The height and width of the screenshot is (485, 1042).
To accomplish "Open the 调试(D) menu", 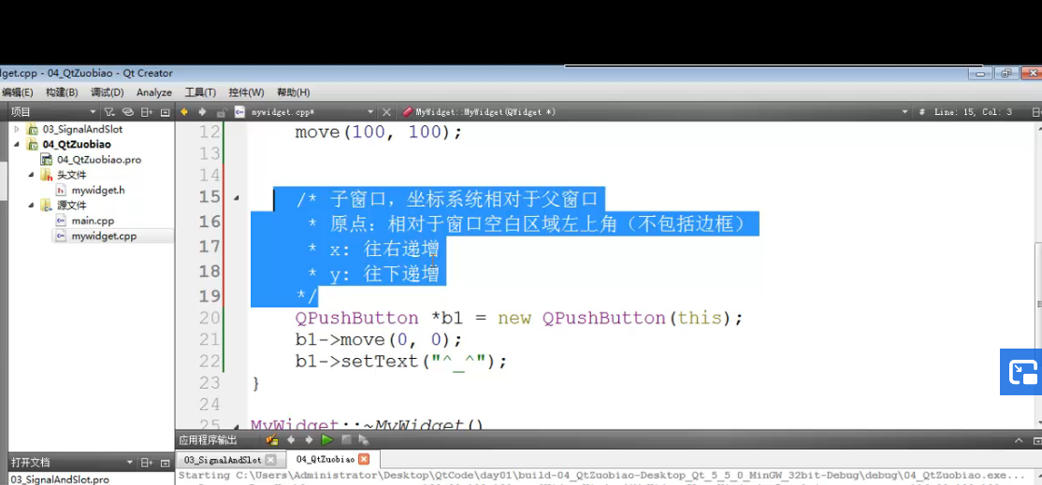I will [x=107, y=93].
